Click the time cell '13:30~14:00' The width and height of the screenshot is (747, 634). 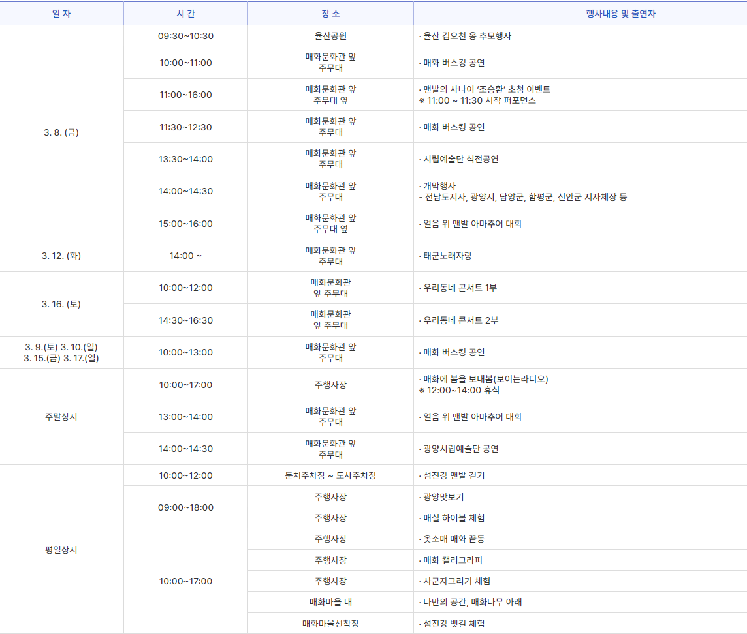pos(186,159)
